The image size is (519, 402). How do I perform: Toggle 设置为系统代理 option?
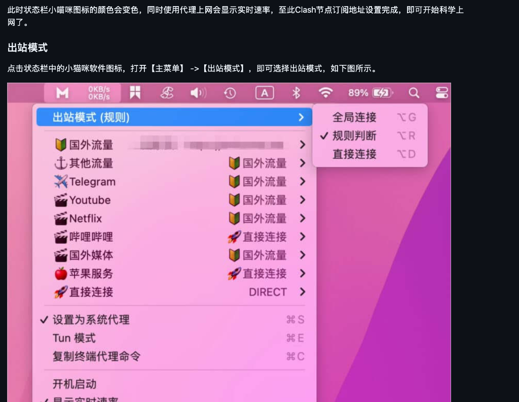click(174, 319)
